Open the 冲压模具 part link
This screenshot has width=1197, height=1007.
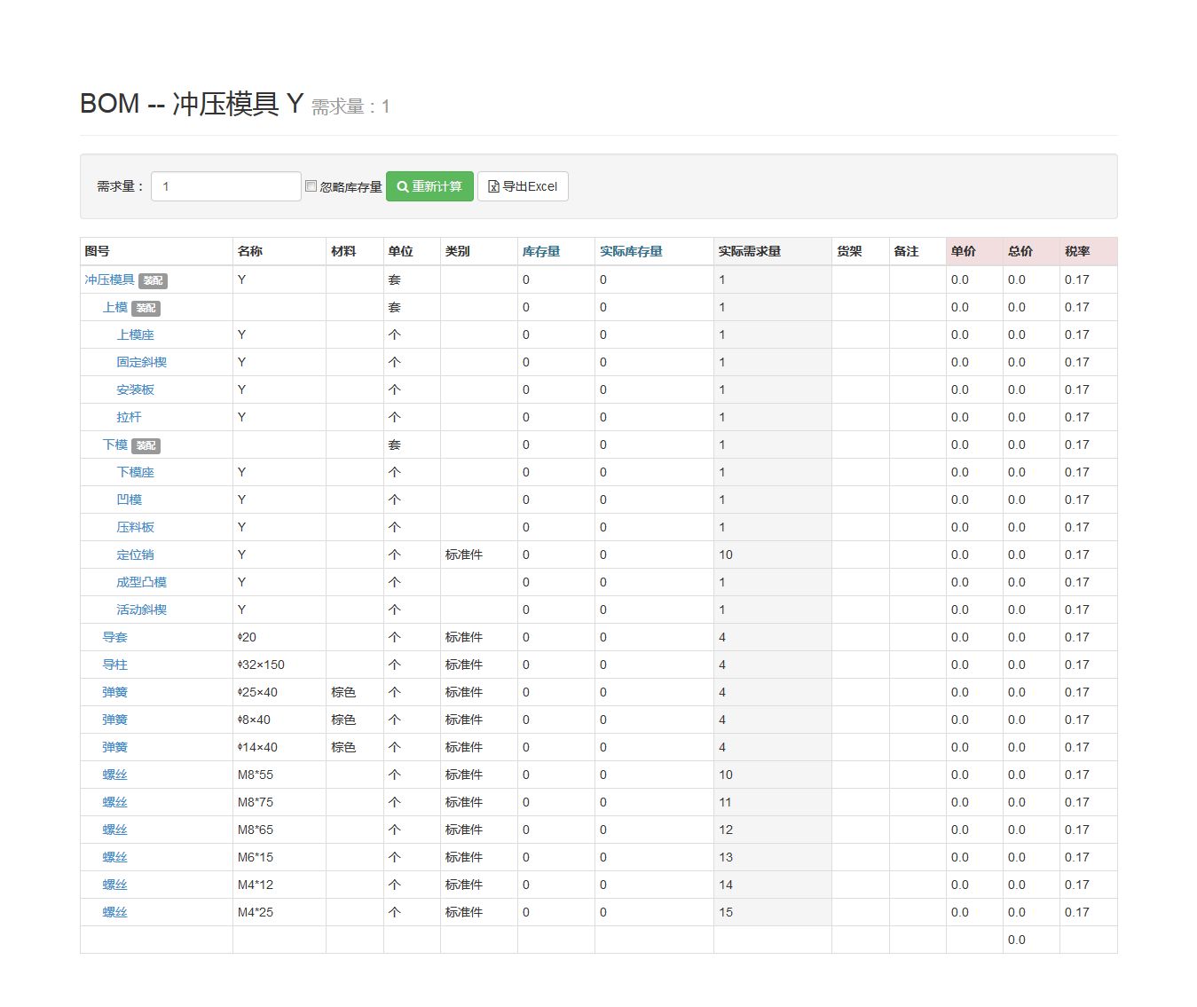coord(108,279)
